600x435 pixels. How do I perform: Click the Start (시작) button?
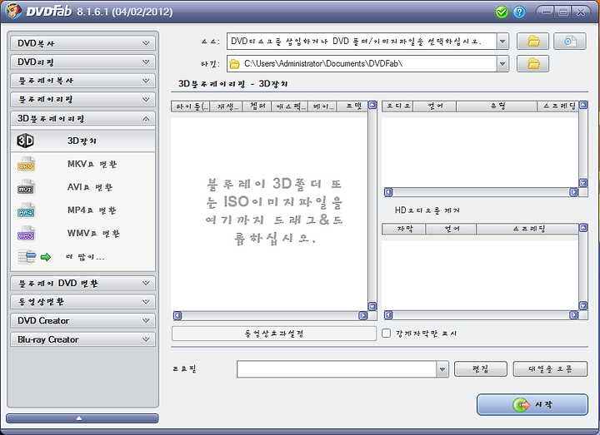tap(532, 404)
